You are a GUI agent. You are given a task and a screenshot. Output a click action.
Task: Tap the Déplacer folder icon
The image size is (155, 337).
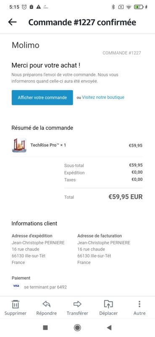[108, 304]
